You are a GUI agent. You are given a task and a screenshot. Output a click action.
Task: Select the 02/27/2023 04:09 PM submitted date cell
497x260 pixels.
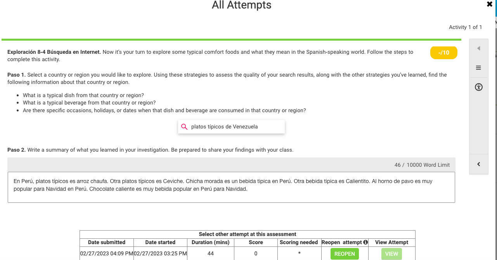tap(107, 254)
